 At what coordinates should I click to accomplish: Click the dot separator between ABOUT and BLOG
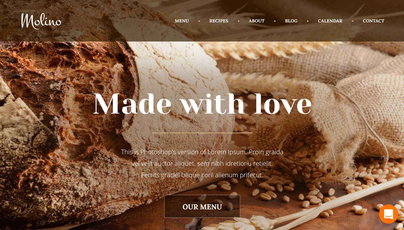[x=275, y=21]
